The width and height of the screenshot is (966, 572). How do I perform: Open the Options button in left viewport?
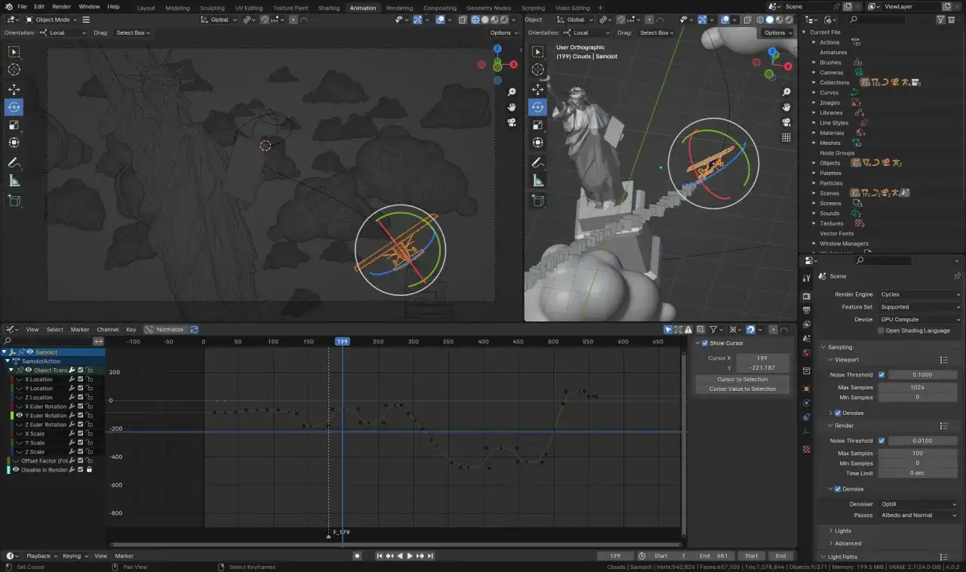click(x=503, y=32)
